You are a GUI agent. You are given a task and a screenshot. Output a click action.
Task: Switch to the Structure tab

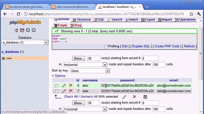(82, 20)
